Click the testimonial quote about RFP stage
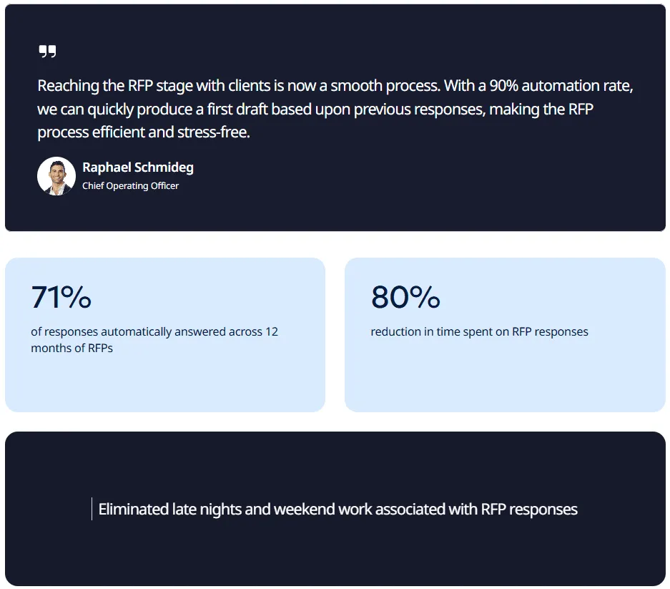Image resolution: width=670 pixels, height=589 pixels. pyautogui.click(x=335, y=109)
